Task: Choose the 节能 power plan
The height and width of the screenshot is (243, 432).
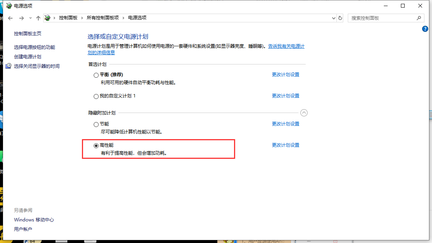Action: [x=96, y=124]
